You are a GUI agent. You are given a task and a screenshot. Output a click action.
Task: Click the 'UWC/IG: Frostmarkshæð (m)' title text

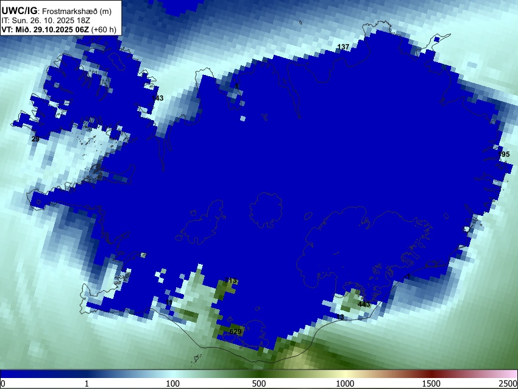coord(57,11)
